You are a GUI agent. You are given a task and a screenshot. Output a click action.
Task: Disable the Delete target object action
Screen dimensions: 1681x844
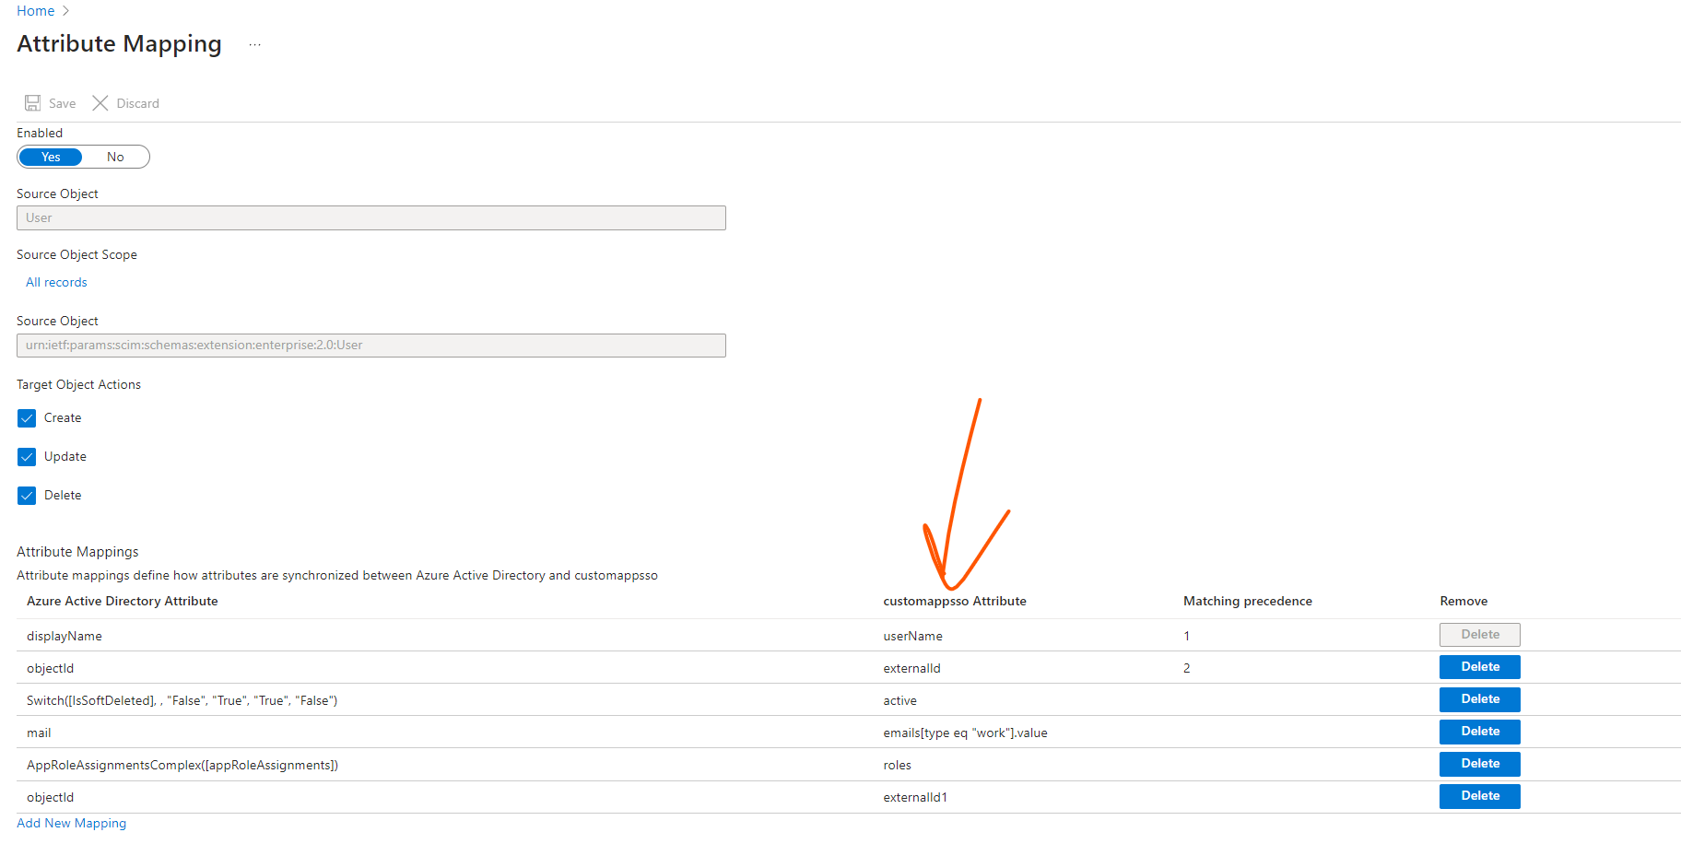click(x=27, y=496)
